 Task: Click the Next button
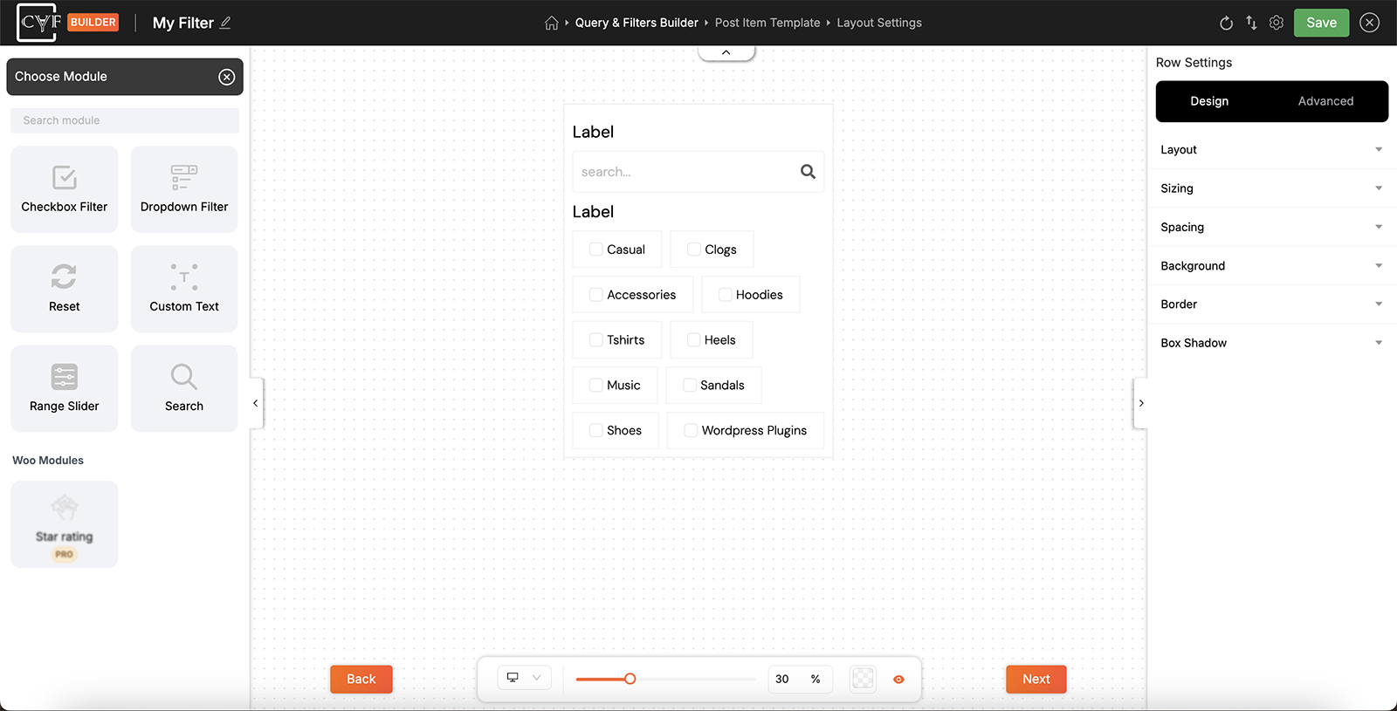(1036, 679)
